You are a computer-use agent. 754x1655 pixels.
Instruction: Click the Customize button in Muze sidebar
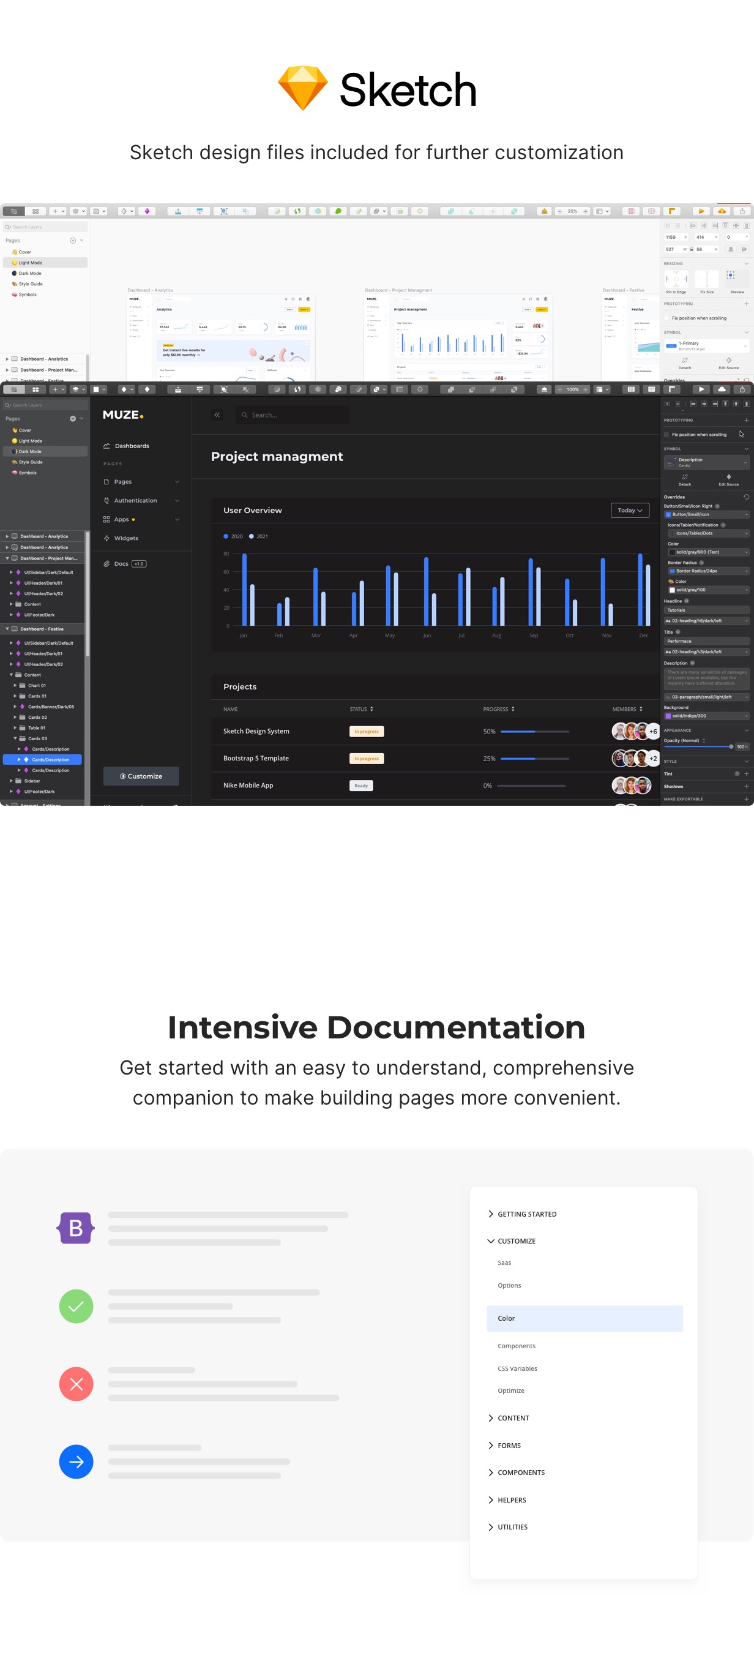pyautogui.click(x=141, y=776)
